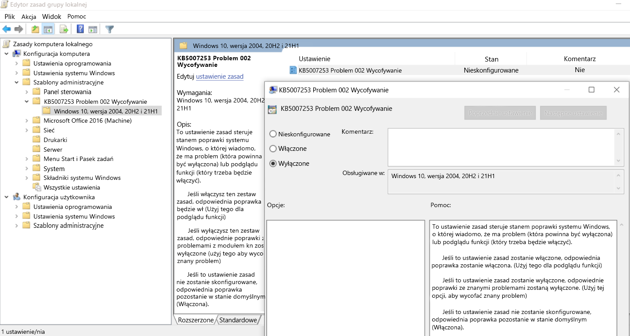
Task: Follow the 'ustawienie zasad' link
Action: [220, 77]
